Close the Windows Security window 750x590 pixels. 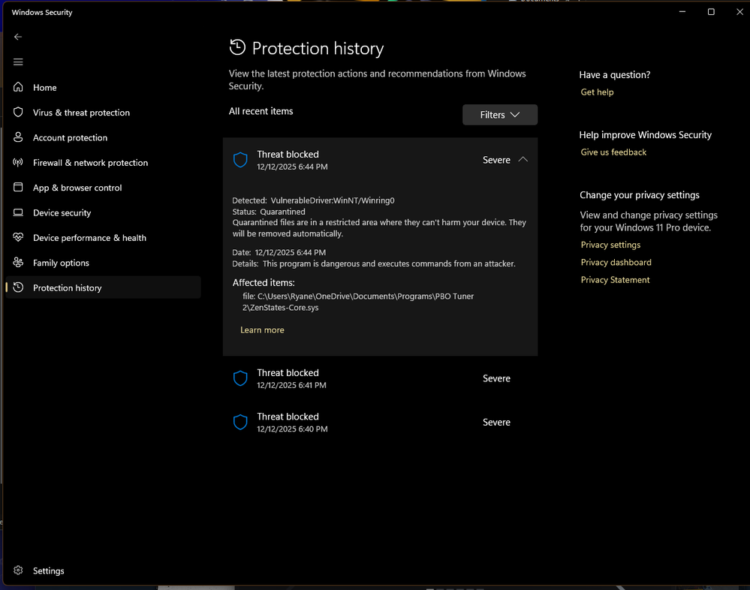pos(739,11)
